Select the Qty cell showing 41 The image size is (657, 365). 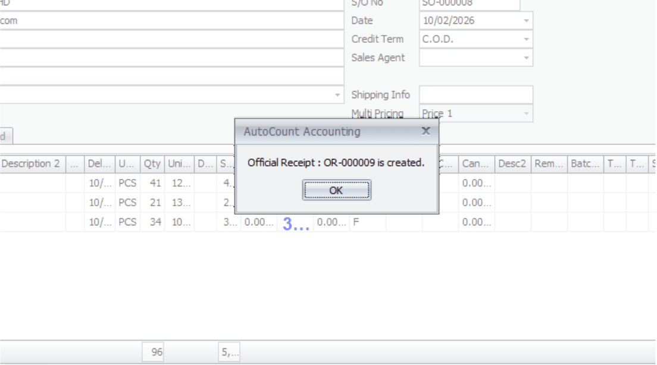pos(152,183)
